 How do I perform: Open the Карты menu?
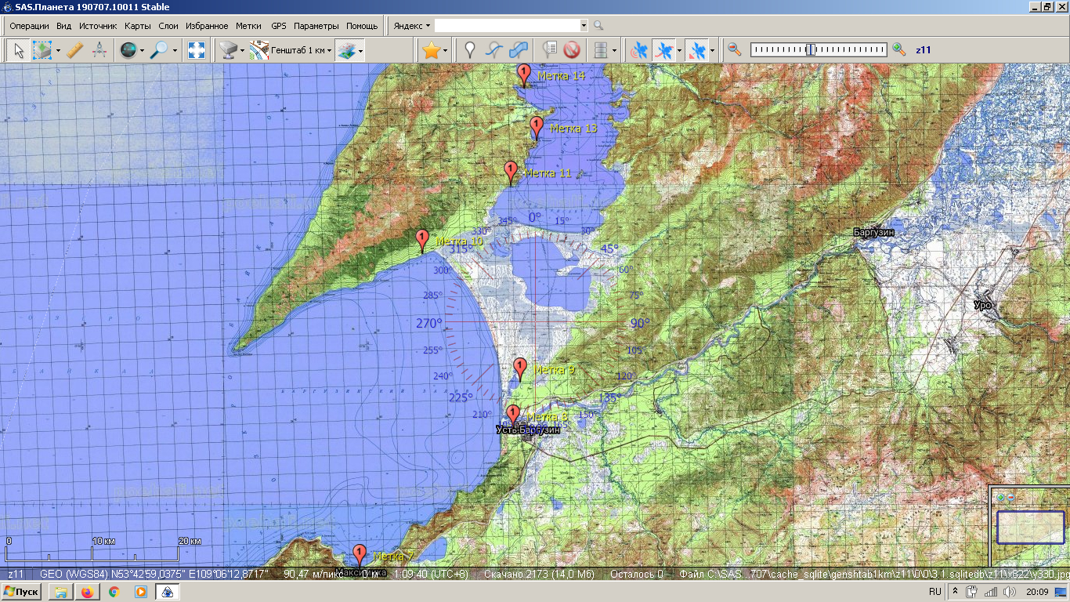pos(137,26)
